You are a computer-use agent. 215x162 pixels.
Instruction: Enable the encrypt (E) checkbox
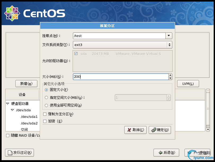coord(45,121)
